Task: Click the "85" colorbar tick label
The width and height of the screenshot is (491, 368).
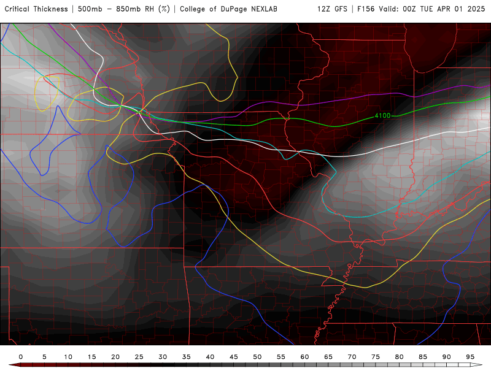Action: tap(423, 357)
